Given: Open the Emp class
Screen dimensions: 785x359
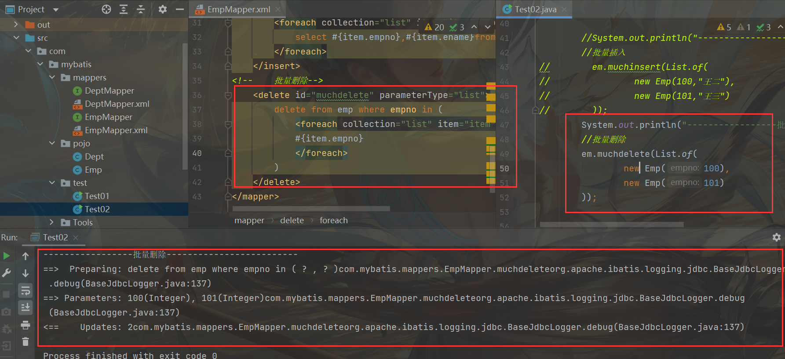Looking at the screenshot, I should pos(93,170).
